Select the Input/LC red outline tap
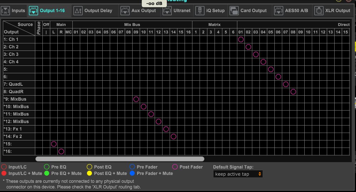356x192 pixels. click(x=4, y=167)
